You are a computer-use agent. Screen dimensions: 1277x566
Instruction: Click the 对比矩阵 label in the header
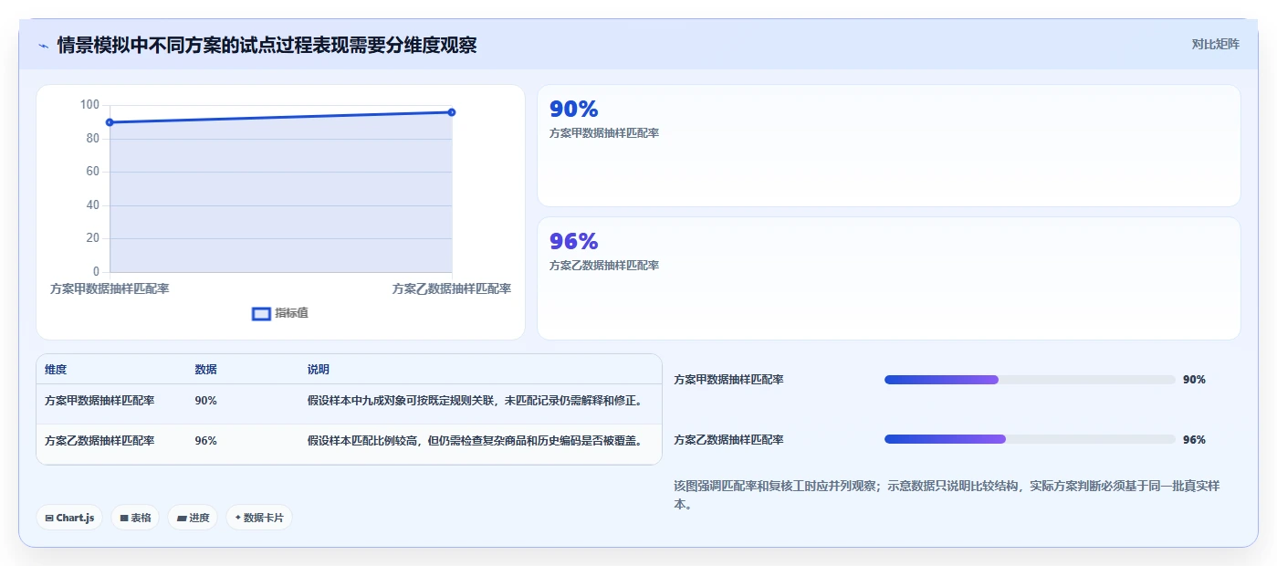tap(1215, 44)
